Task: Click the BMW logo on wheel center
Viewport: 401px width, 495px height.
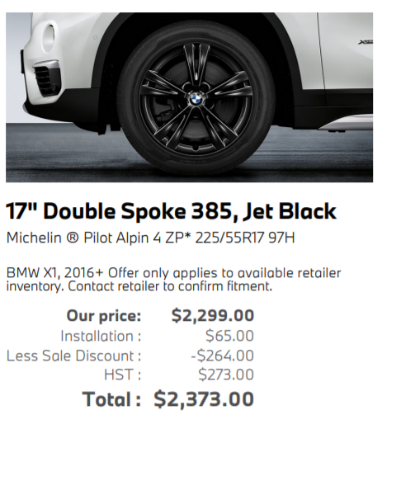Action: tap(197, 99)
